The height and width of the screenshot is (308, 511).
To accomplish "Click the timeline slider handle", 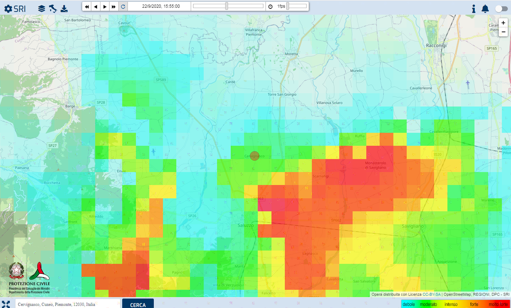I will (227, 6).
